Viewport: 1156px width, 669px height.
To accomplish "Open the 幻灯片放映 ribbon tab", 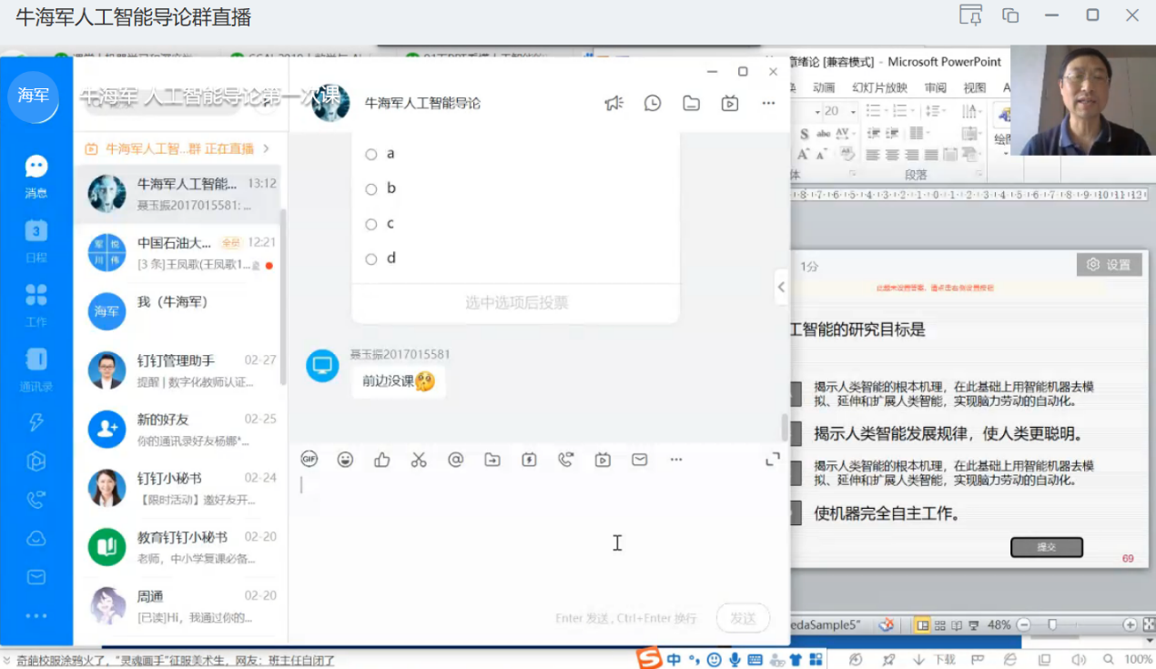I will 879,88.
